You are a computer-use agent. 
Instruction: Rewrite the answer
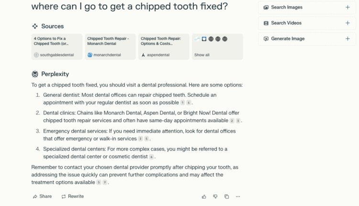(x=73, y=196)
